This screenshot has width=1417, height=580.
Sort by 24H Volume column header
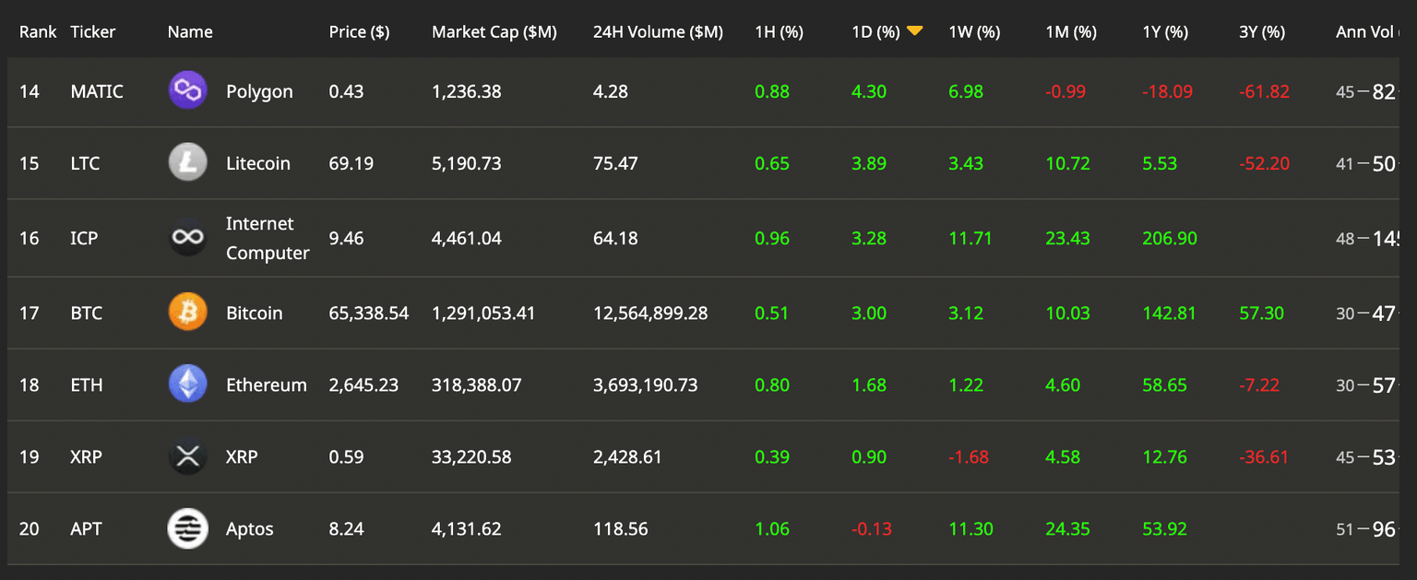(658, 32)
